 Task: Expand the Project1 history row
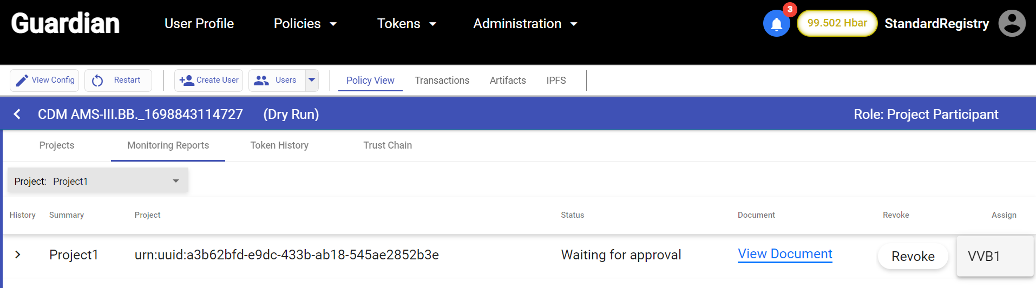[x=18, y=254]
